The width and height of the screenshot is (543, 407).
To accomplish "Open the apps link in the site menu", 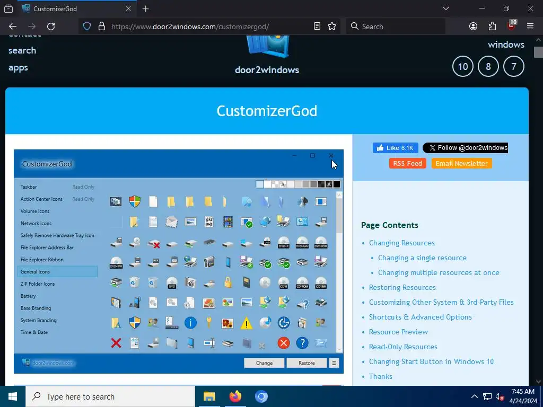I will click(18, 68).
